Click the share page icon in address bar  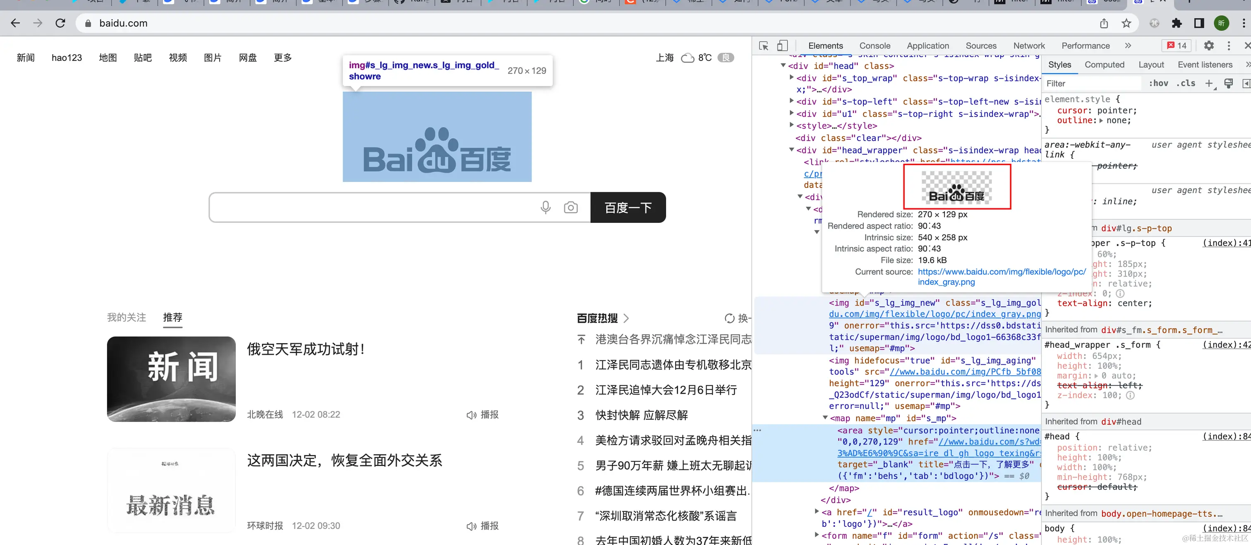tap(1104, 23)
